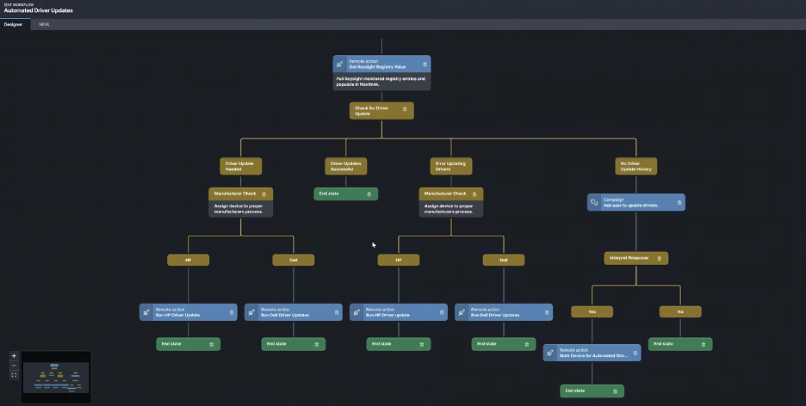The width and height of the screenshot is (806, 406).
Task: Click the workflow minimap overview
Action: [56, 376]
